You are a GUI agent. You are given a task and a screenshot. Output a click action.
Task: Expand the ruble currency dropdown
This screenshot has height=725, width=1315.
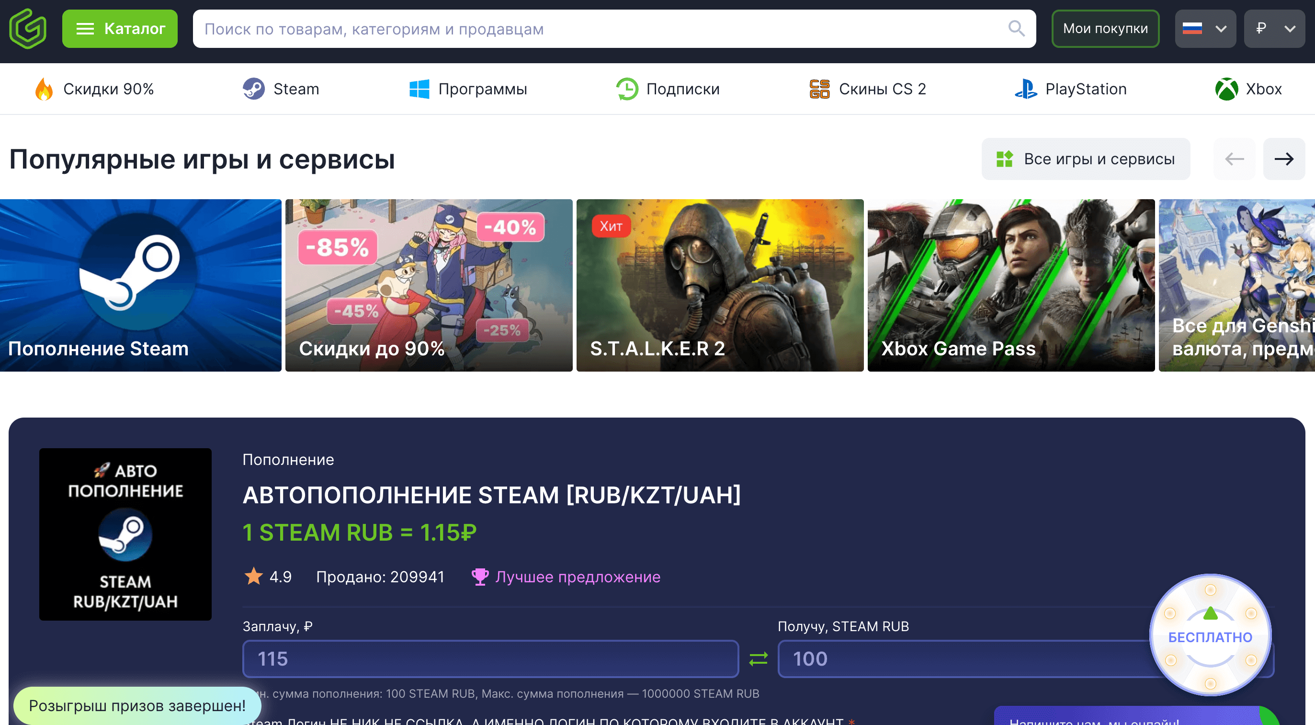1275,29
